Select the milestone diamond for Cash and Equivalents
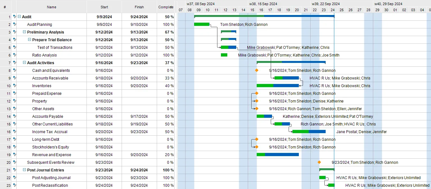431x189 pixels. click(257, 70)
